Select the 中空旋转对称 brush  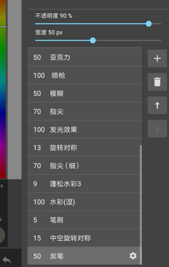click(84, 238)
